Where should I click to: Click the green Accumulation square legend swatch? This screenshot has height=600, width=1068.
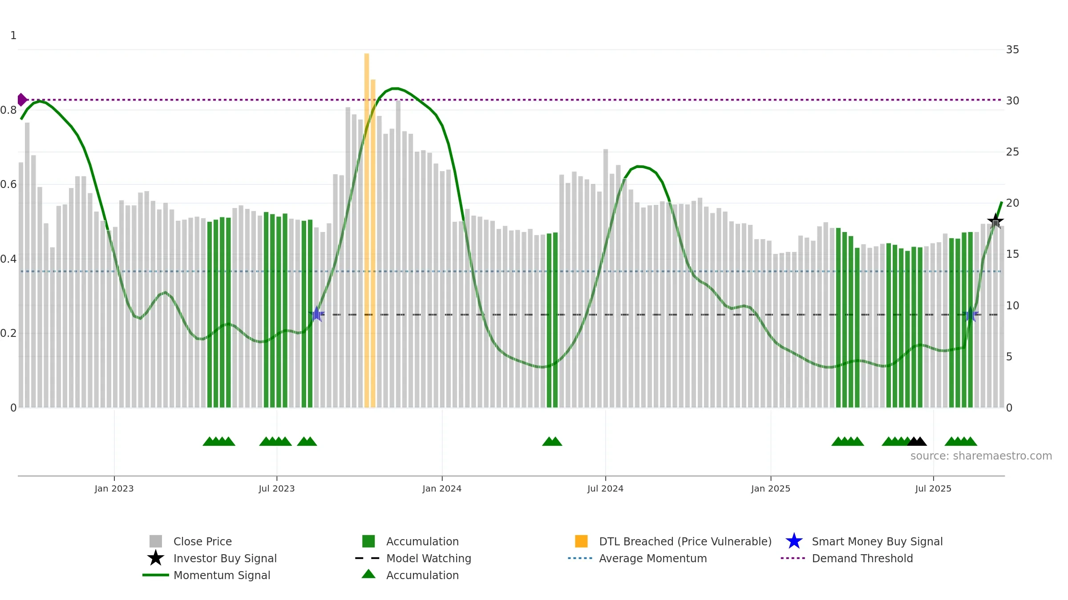click(368, 541)
